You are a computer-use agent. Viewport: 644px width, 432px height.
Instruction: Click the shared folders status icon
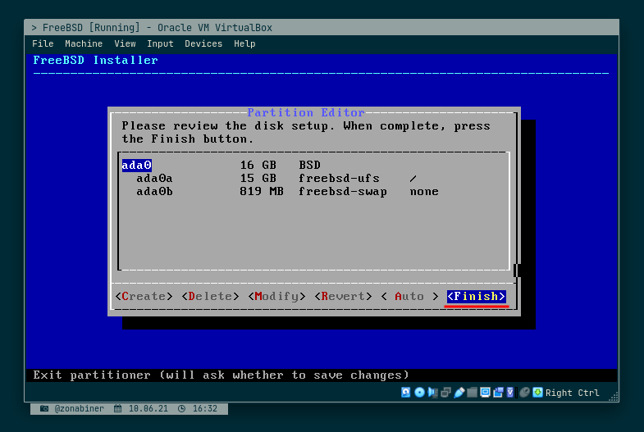click(473, 393)
